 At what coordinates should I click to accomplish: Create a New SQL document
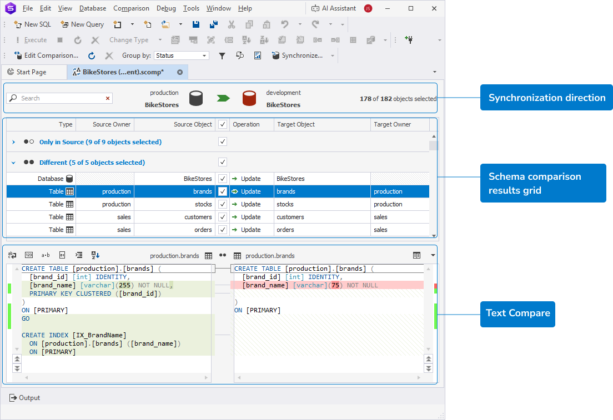(x=32, y=24)
